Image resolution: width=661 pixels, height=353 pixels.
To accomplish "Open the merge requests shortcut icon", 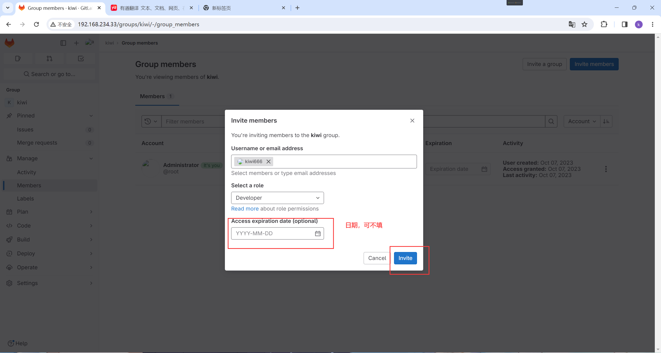I will (x=49, y=58).
